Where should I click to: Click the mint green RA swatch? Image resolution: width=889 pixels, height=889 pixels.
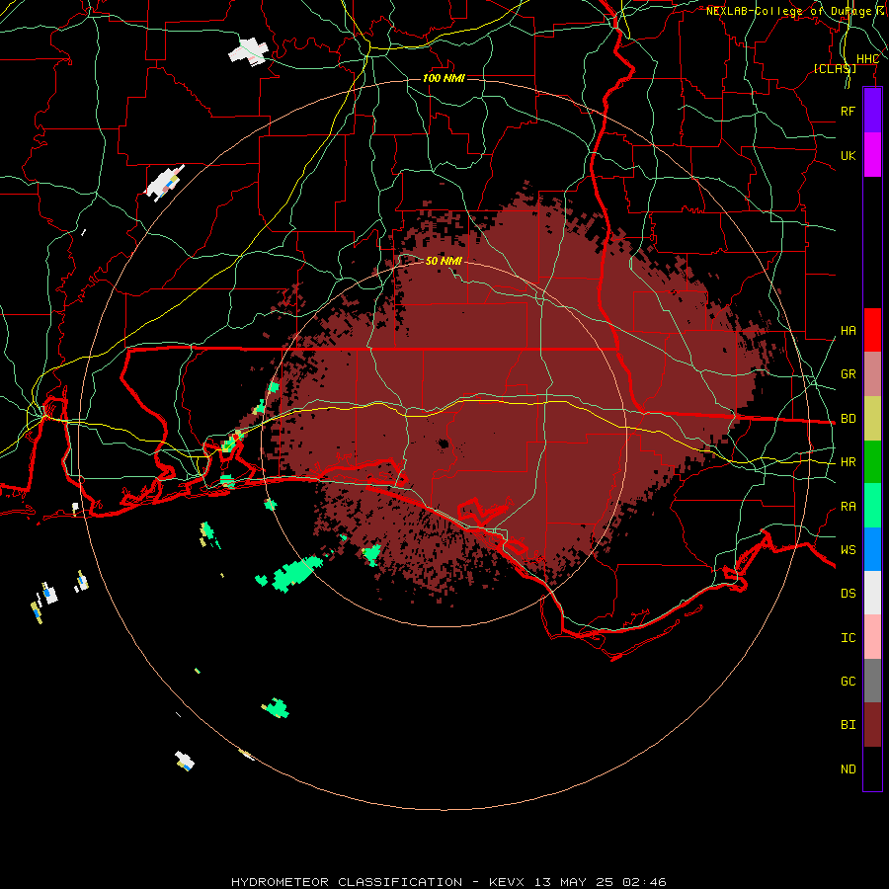(872, 506)
